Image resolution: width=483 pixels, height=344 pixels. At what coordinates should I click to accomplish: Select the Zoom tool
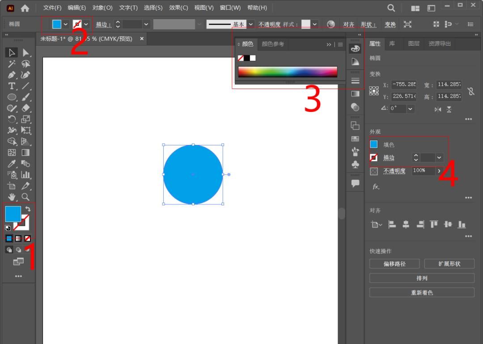(25, 197)
